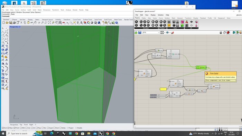
Task: Open the Solution menu in Grasshopper
Action: click(160, 15)
